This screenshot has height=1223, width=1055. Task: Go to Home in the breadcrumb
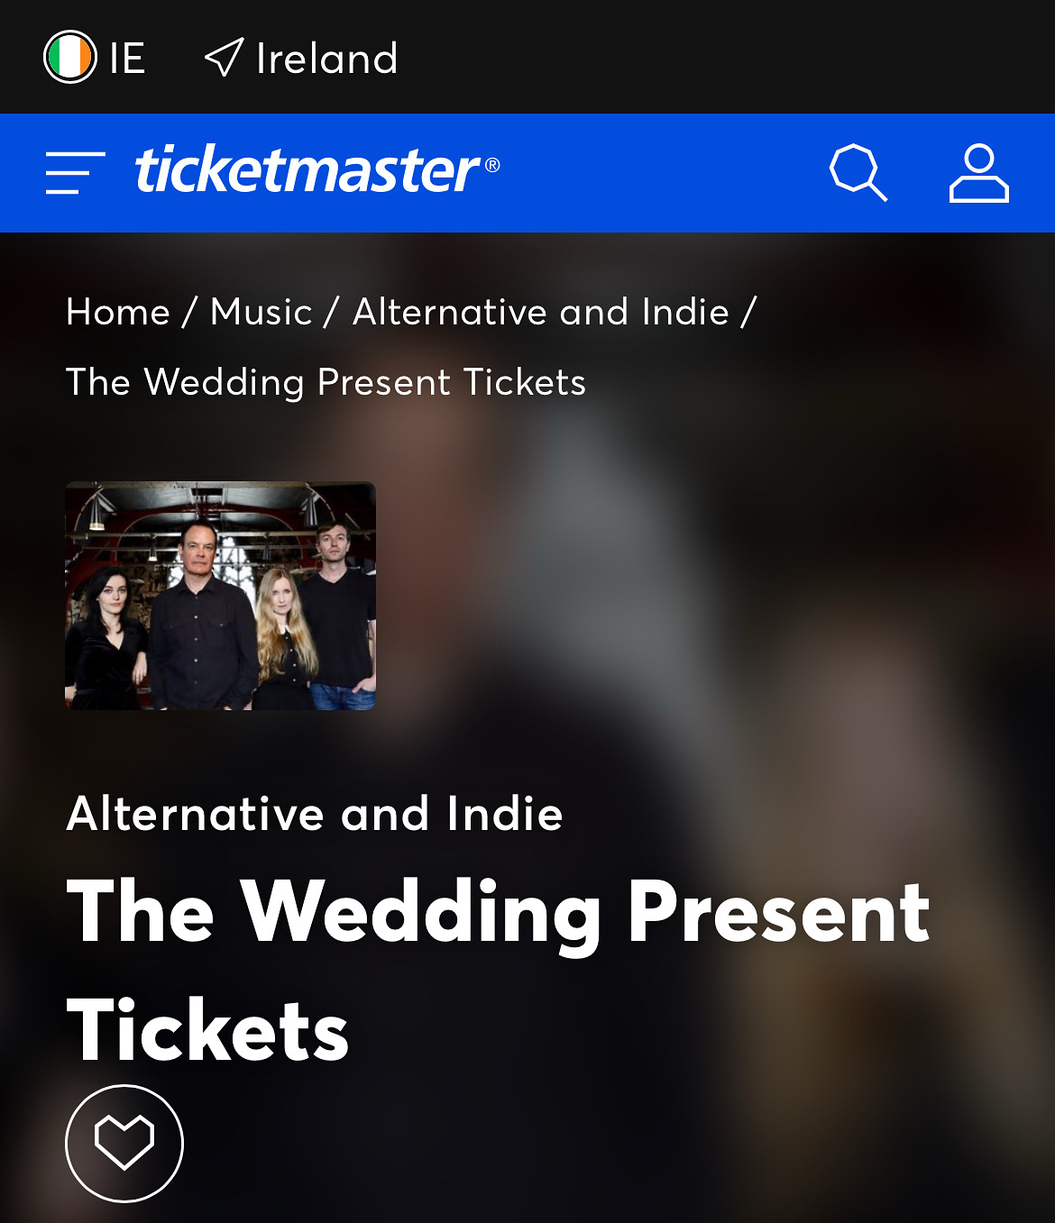coord(118,312)
